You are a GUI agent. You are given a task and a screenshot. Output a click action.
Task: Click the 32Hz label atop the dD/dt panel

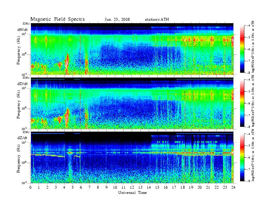coord(26,78)
